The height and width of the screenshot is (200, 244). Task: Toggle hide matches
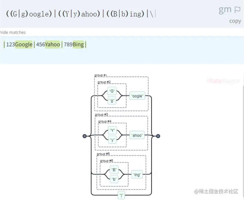tap(13, 32)
